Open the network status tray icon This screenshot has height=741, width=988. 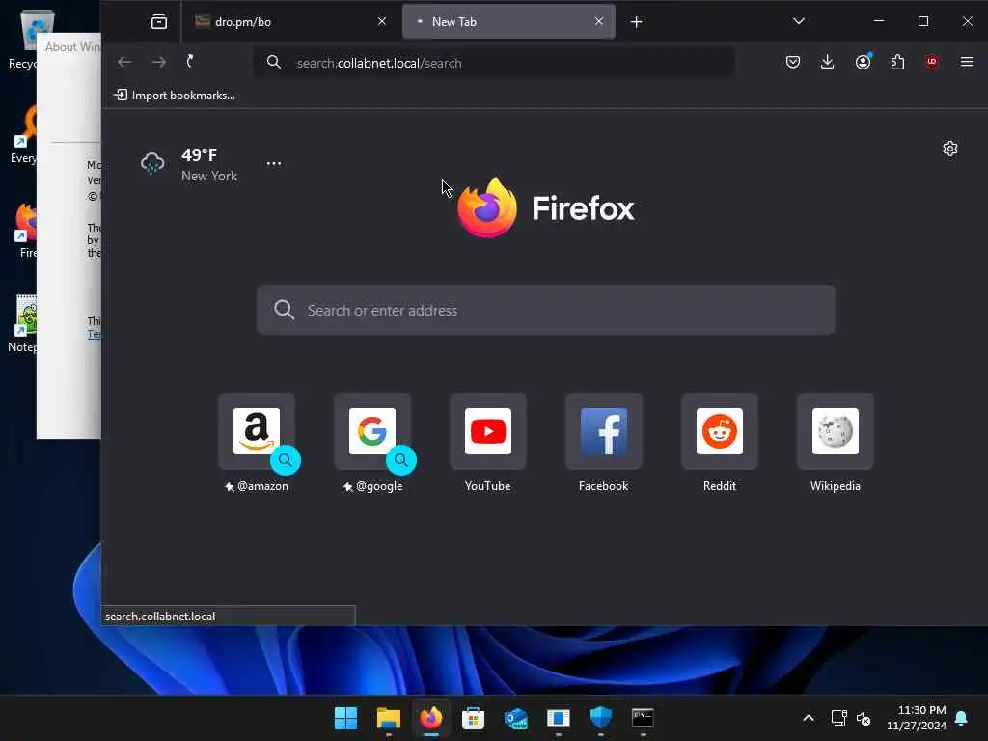tap(838, 718)
